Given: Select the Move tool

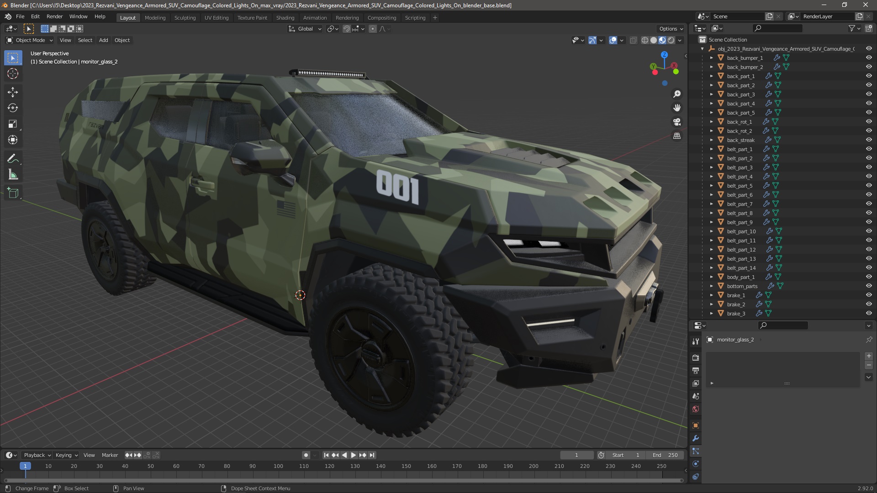Looking at the screenshot, I should click(13, 92).
